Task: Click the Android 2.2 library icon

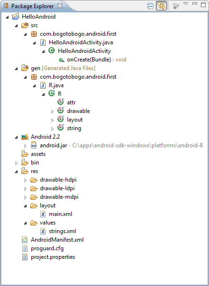Action: [25, 137]
